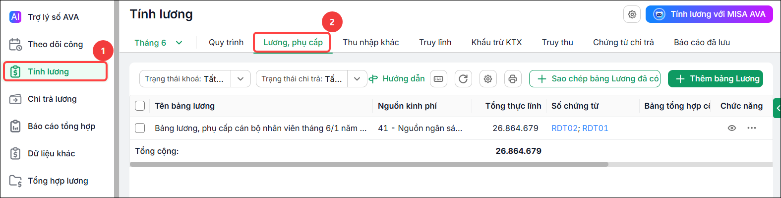Click the Dữ liệu khác document icon
The height and width of the screenshot is (198, 781).
click(x=15, y=153)
